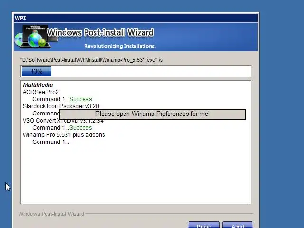Select the MultiMedia category heading
304x228 pixels.
click(x=38, y=85)
